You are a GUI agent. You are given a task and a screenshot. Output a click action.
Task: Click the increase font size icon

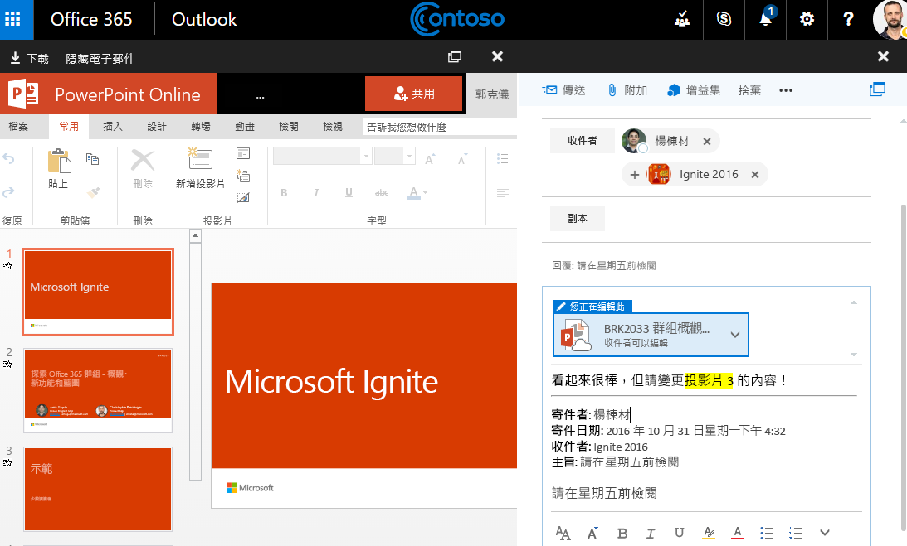(x=430, y=159)
